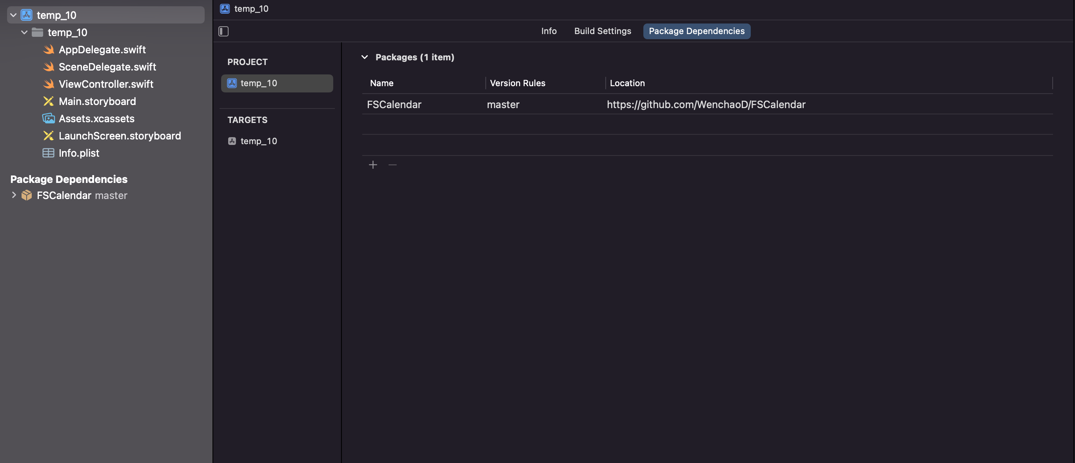1075x463 pixels.
Task: Add a package with the plus button
Action: point(373,165)
